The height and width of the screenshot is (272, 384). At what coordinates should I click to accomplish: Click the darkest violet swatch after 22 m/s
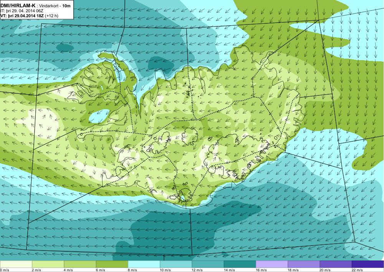pyautogui.click(x=368, y=264)
